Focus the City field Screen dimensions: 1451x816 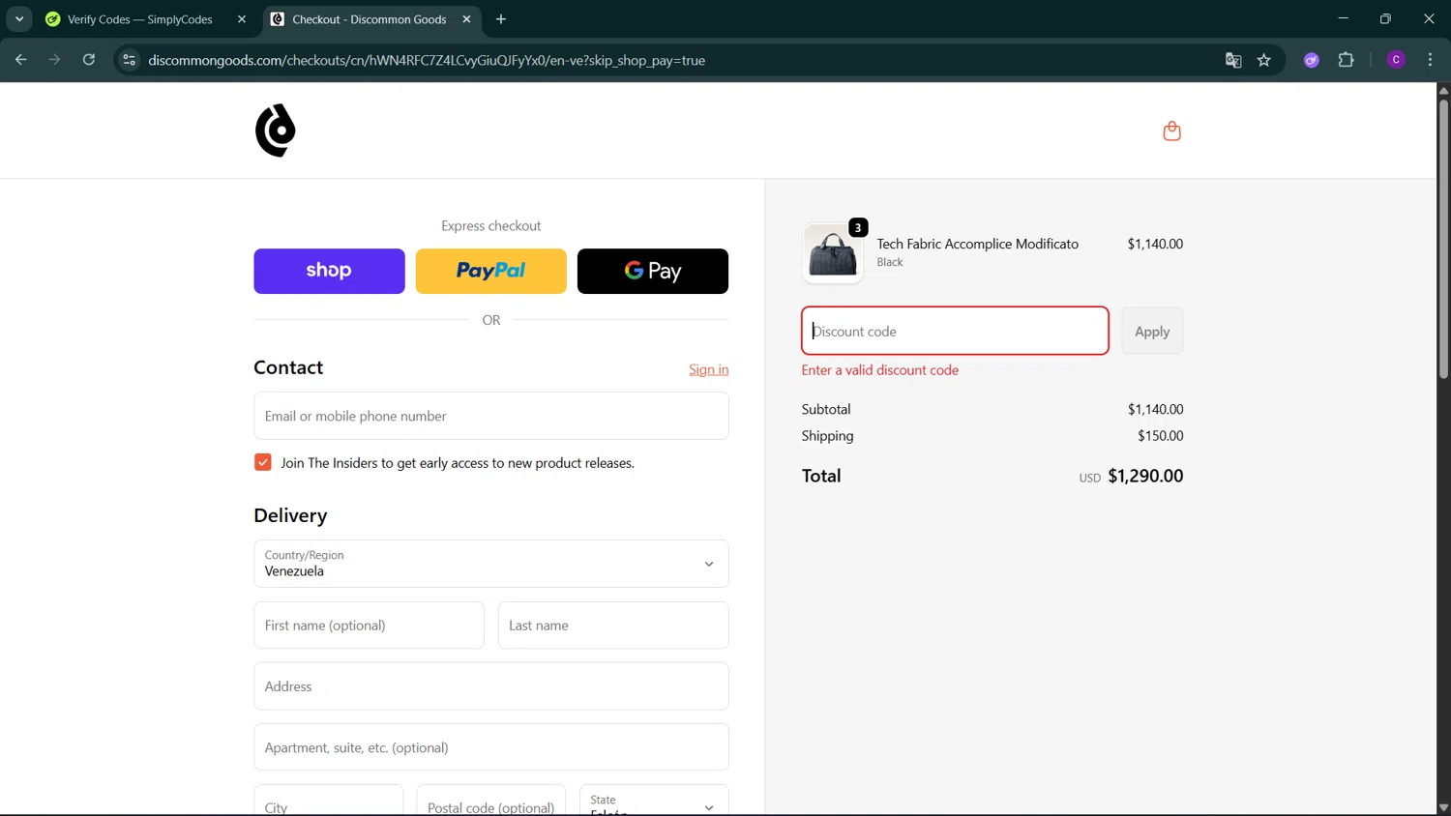click(328, 801)
